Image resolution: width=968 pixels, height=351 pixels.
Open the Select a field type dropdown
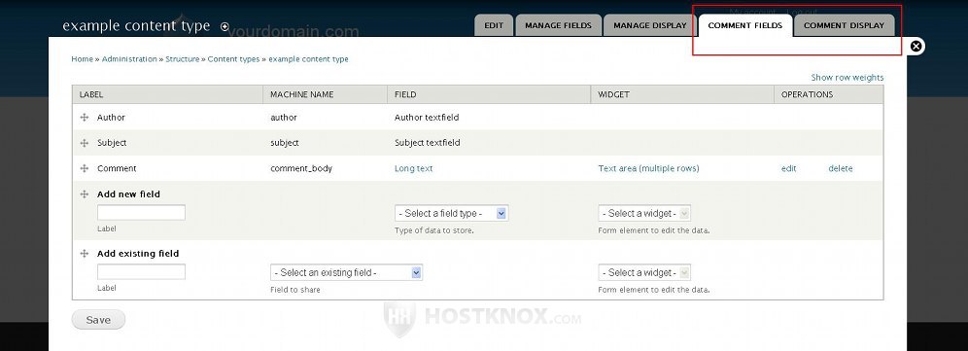[451, 213]
